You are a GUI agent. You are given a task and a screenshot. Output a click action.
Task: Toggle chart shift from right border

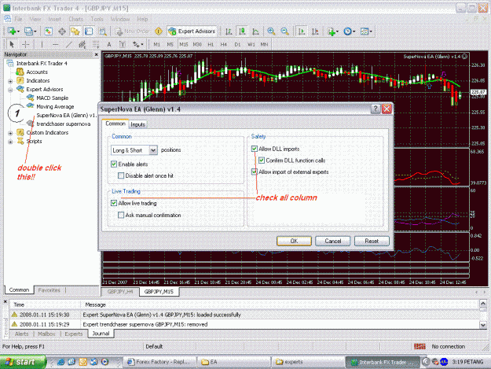tap(315, 31)
